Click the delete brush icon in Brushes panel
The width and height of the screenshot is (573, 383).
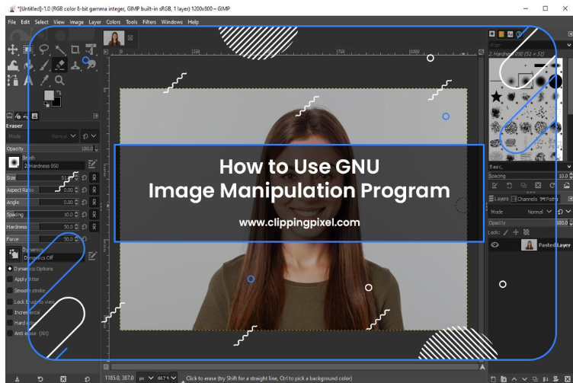(538, 185)
